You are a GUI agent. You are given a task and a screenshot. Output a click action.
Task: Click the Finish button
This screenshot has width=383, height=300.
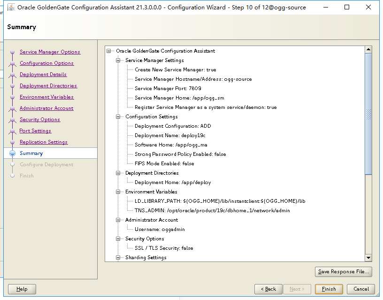tap(329, 289)
